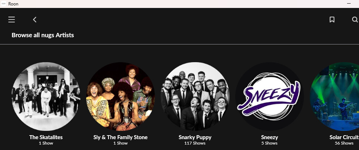Click the 5 Shows label under Sneezy
This screenshot has height=150, width=359.
270,143
